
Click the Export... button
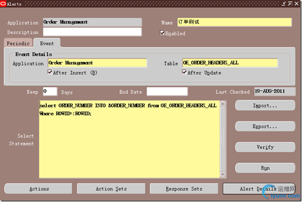[265, 126]
